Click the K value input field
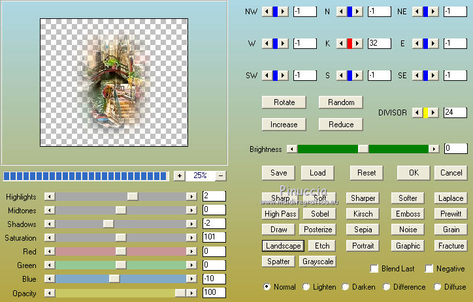Screen dimensions: 473x302 379,43
